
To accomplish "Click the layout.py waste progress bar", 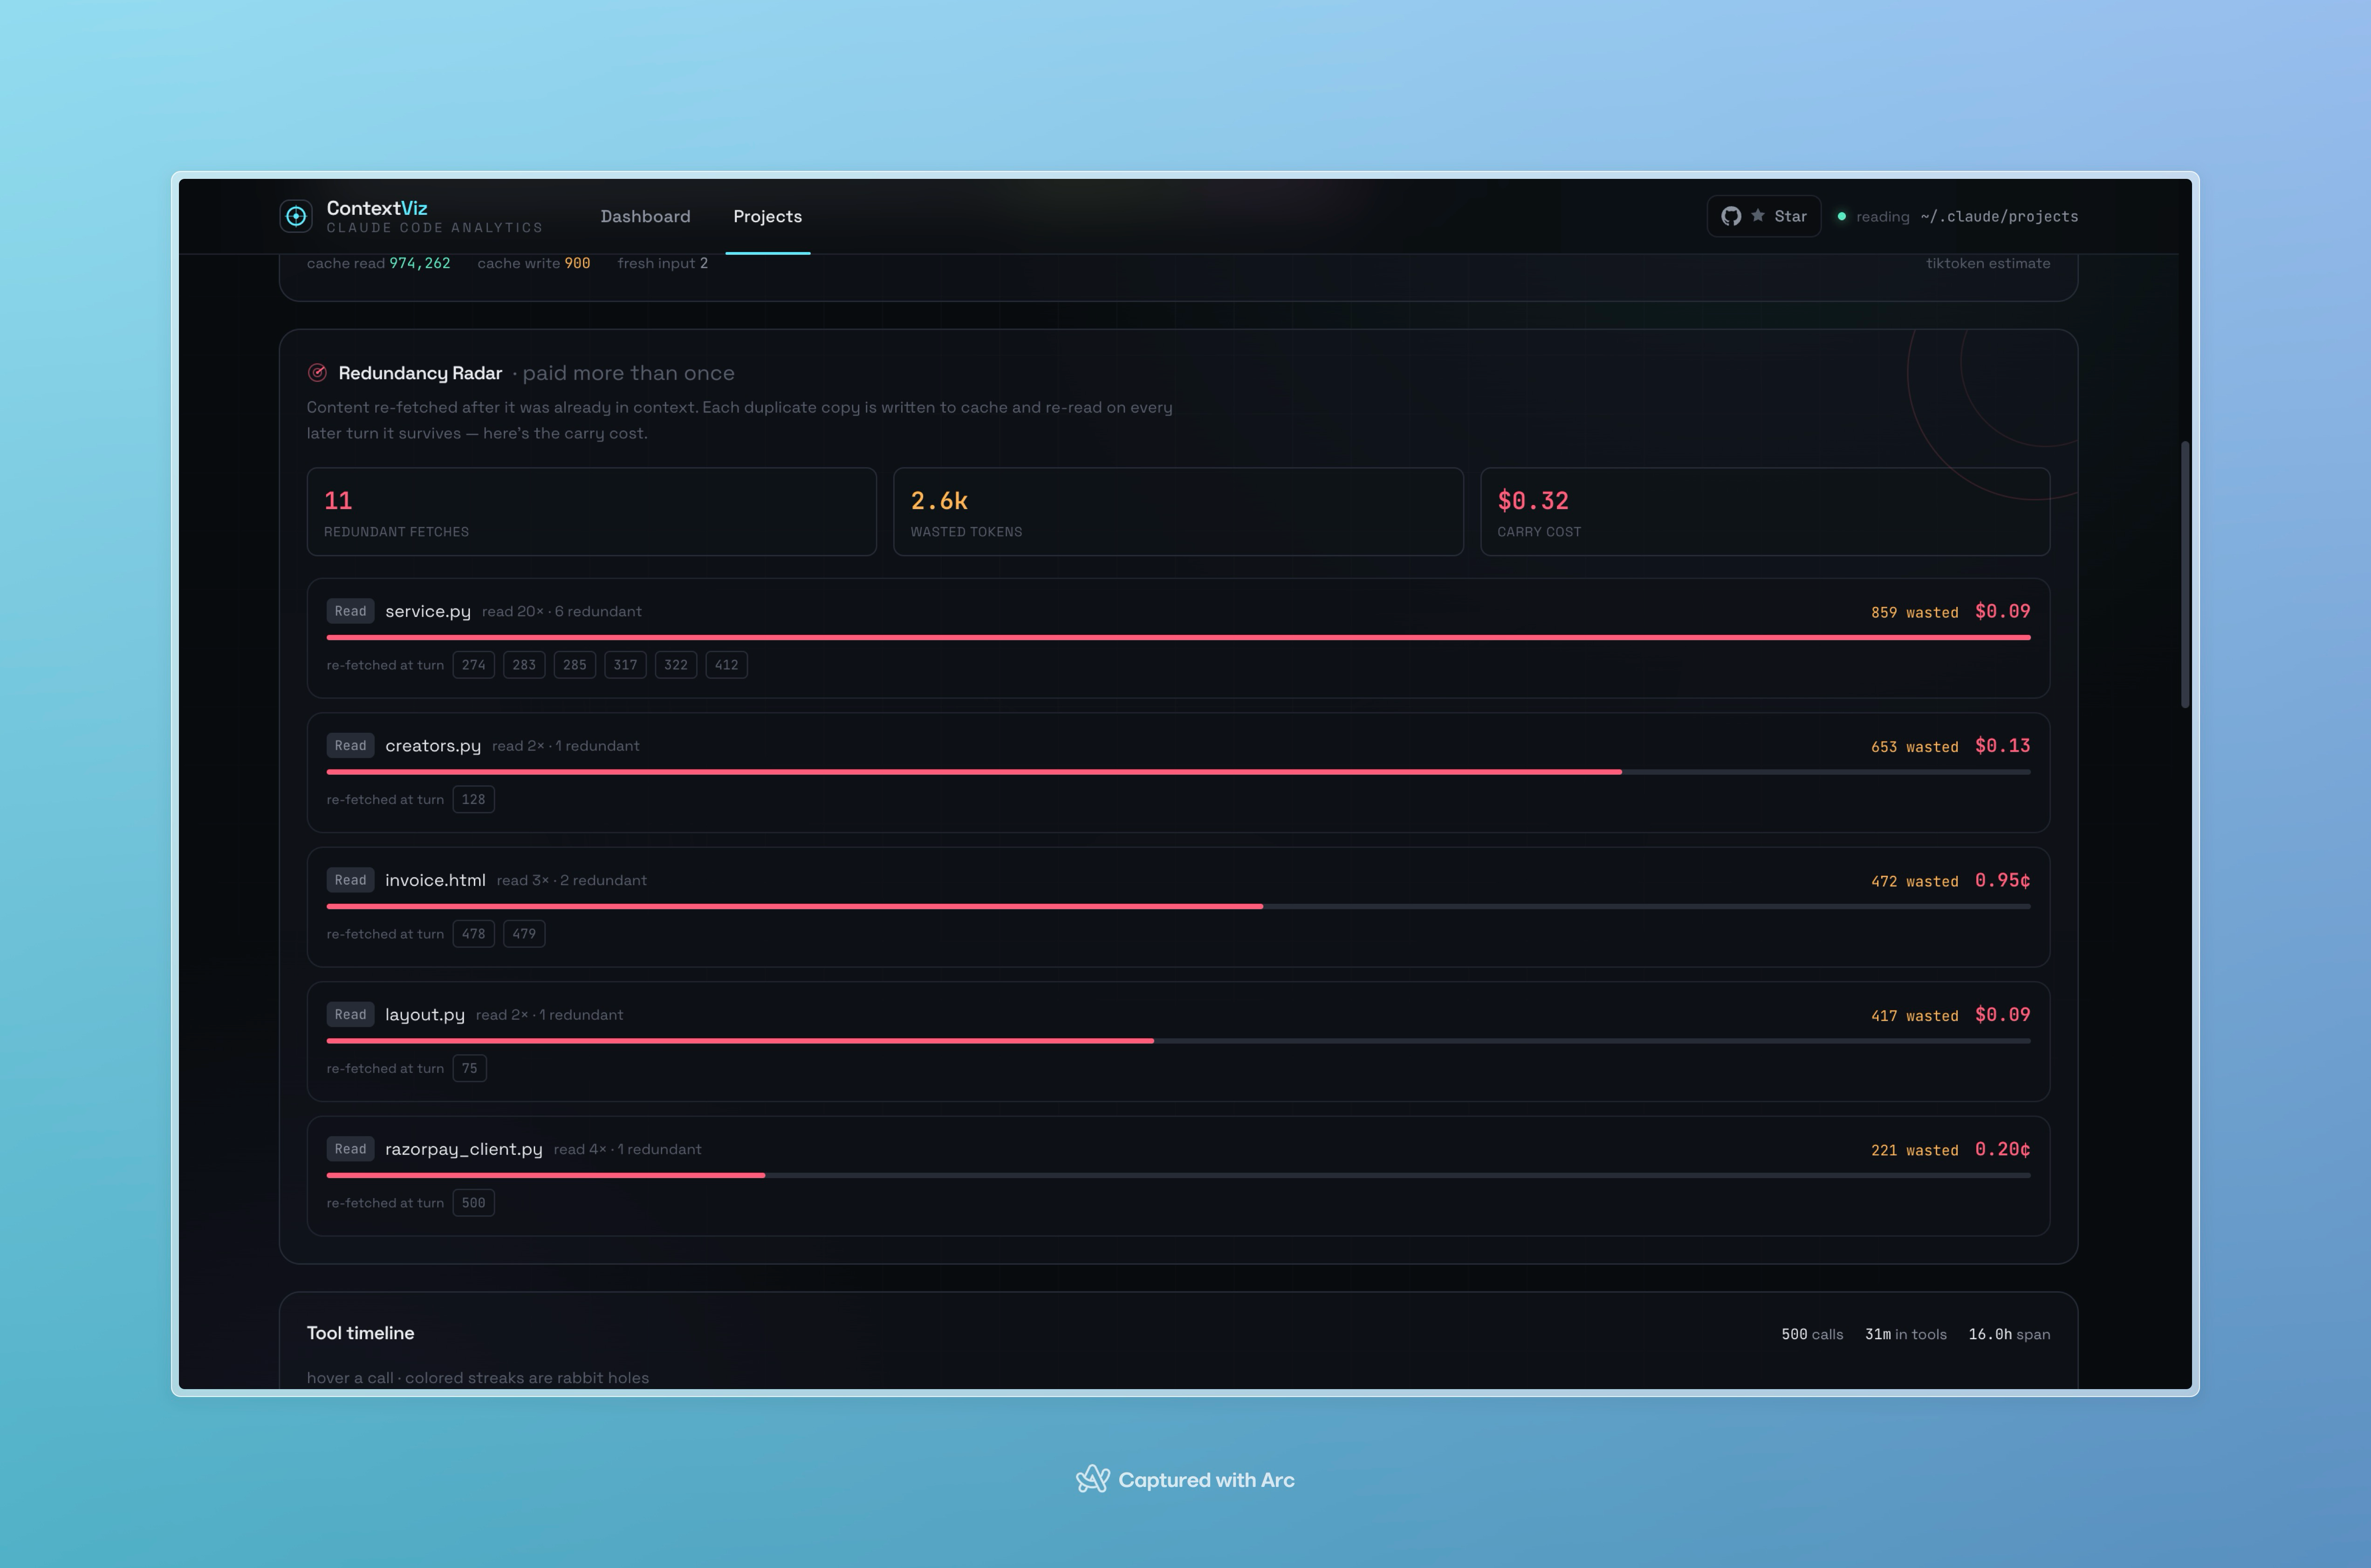I will [x=1179, y=1041].
